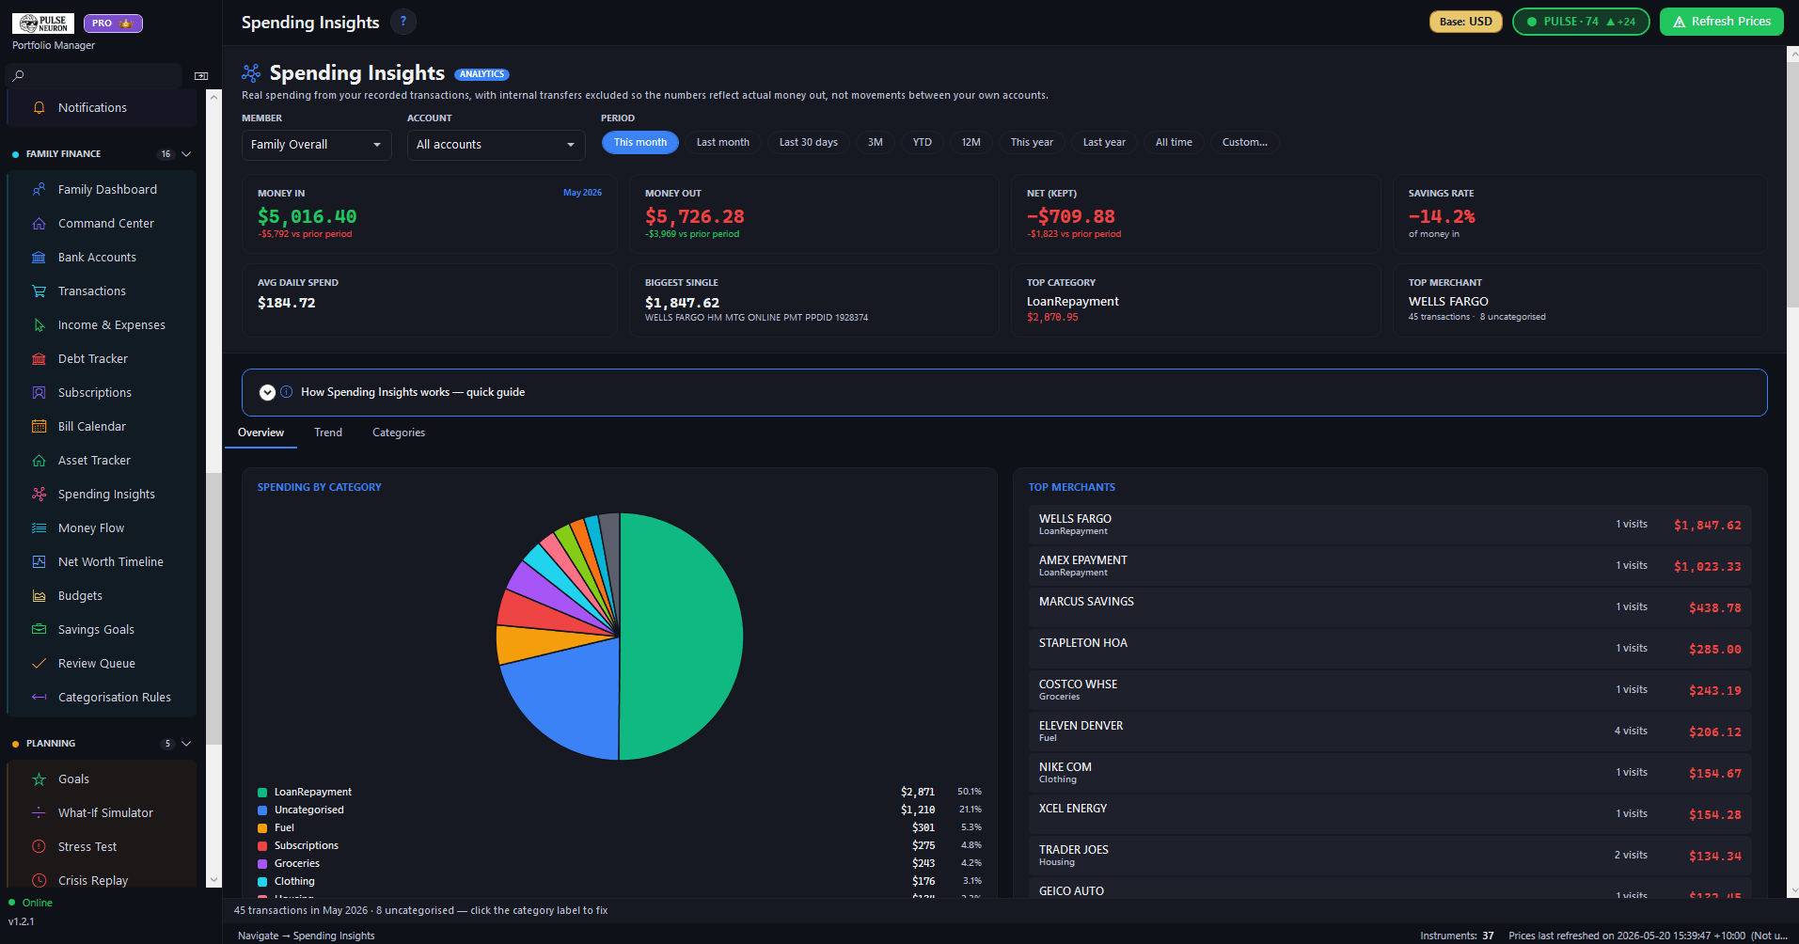This screenshot has width=1799, height=944.
Task: Switch to the Overview tab
Action: point(260,433)
